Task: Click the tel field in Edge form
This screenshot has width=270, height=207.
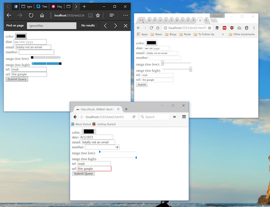Action: tap(29, 70)
